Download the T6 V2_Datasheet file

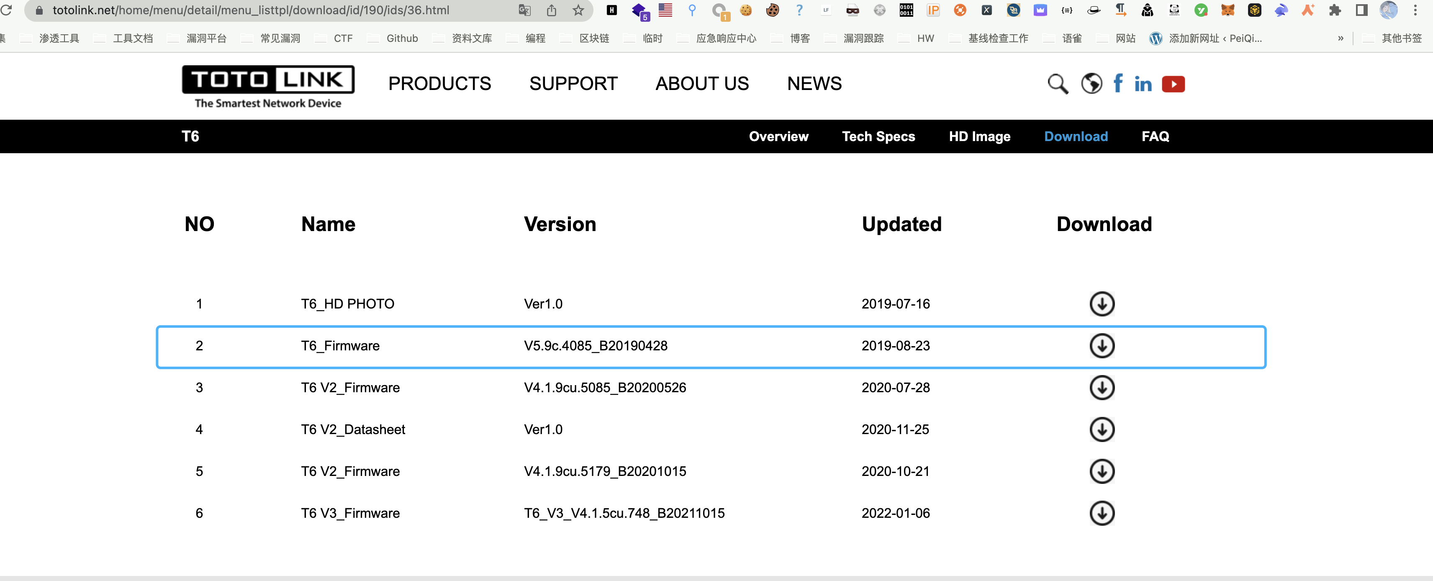click(1102, 429)
